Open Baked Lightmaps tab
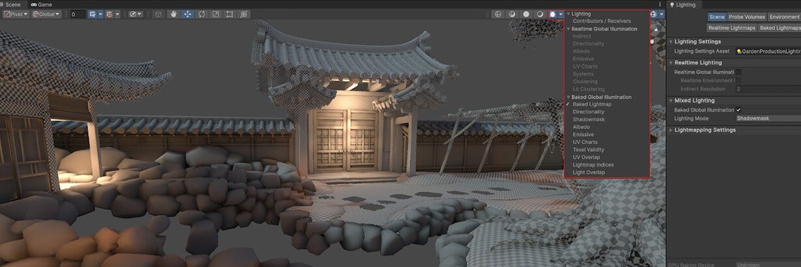Image resolution: width=801 pixels, height=267 pixels. click(780, 28)
